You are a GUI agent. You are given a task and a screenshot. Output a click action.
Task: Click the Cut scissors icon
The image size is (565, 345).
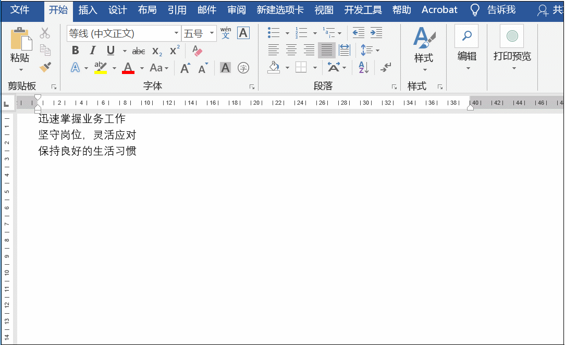pyautogui.click(x=45, y=33)
